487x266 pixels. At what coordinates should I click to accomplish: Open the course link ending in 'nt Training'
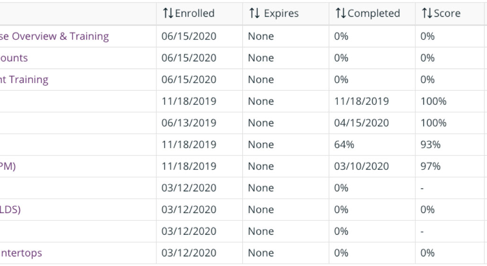tap(24, 80)
